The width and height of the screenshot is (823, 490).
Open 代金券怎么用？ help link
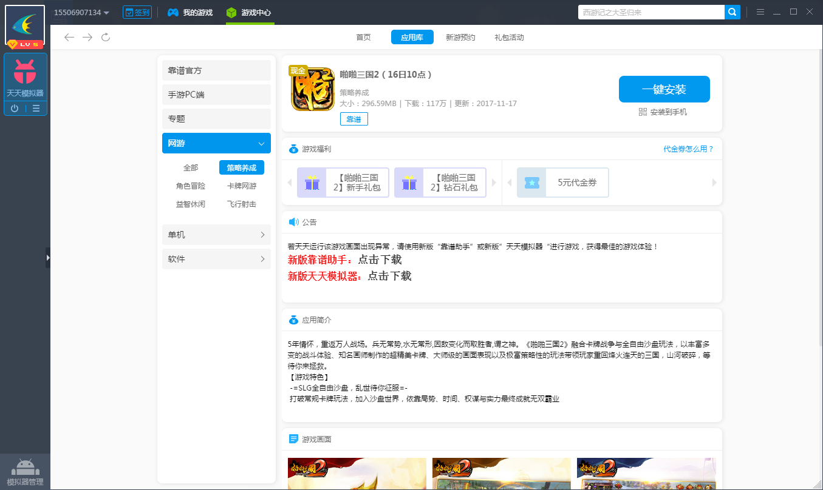point(689,149)
